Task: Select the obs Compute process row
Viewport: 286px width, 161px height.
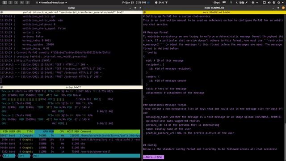Action: (x=70, y=144)
